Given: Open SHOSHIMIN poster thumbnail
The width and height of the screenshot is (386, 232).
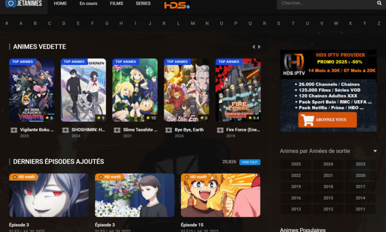Looking at the screenshot, I should coord(84,90).
